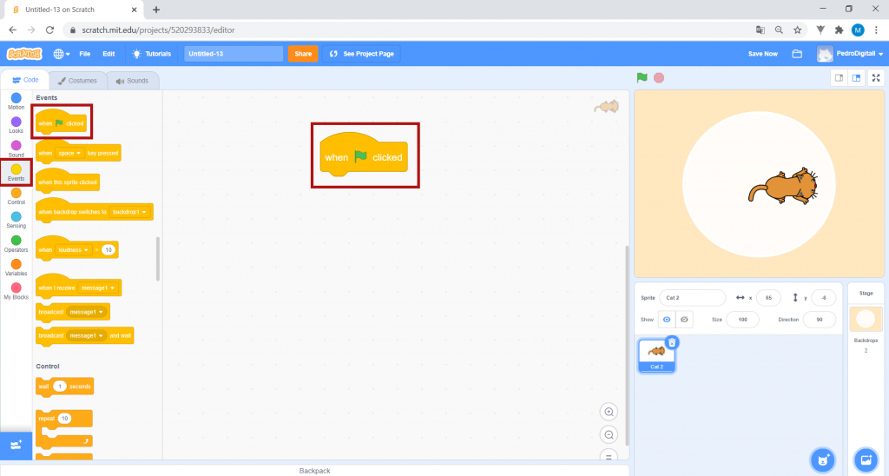Image resolution: width=889 pixels, height=476 pixels.
Task: Open My Stuff folder icon
Action: click(797, 54)
